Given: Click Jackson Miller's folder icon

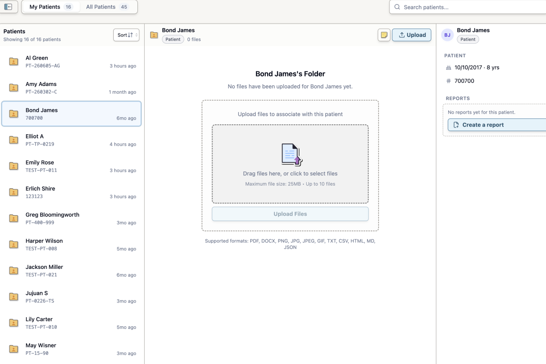Looking at the screenshot, I should [x=14, y=271].
